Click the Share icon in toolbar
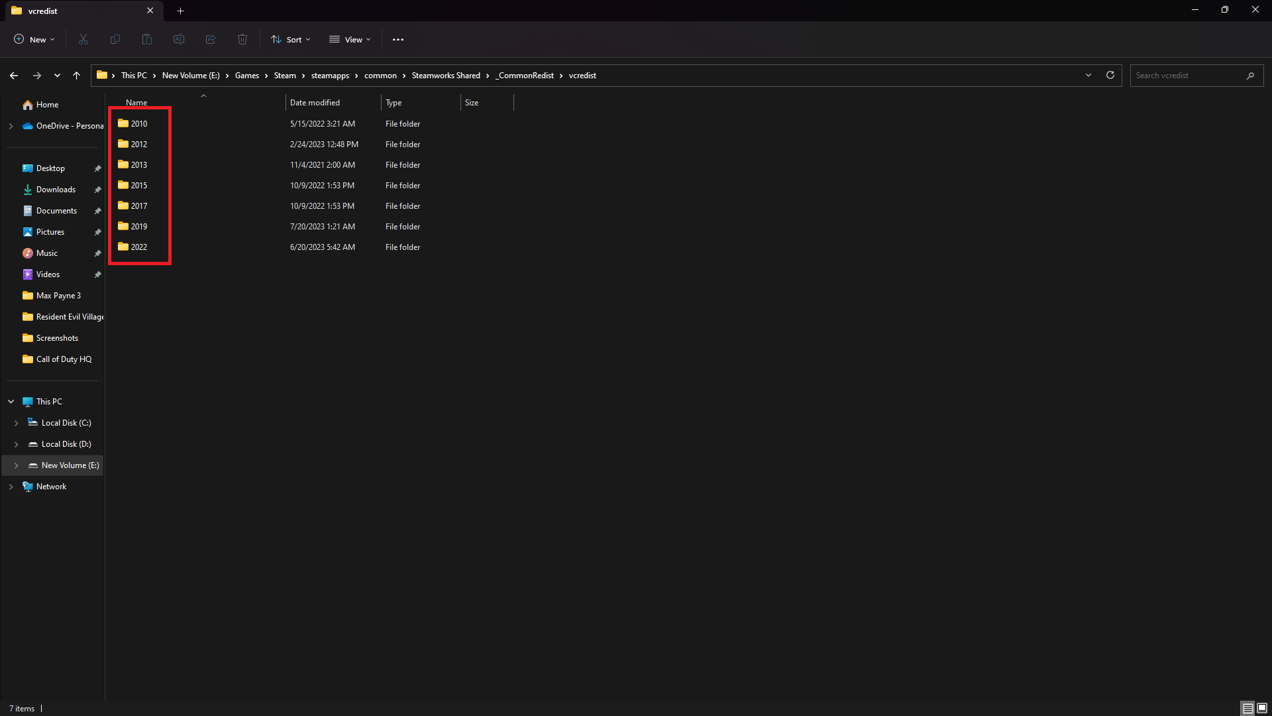 click(x=211, y=40)
